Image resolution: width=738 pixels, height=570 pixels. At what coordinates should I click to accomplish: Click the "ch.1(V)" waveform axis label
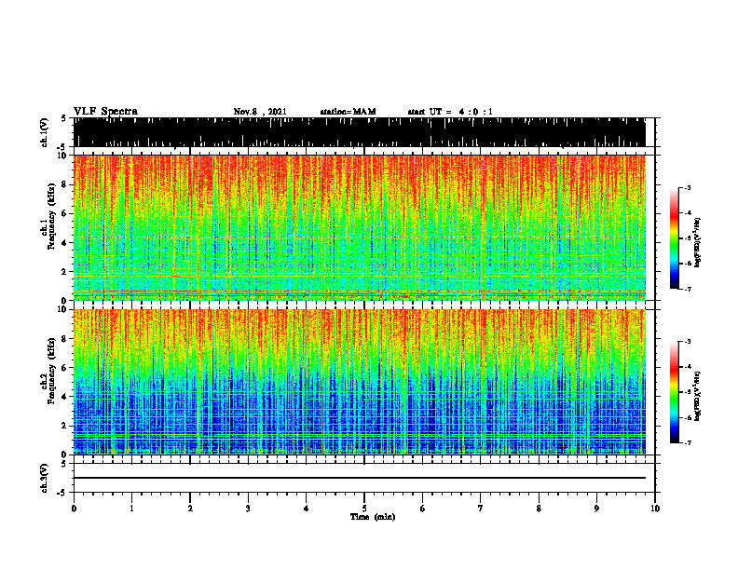click(44, 132)
